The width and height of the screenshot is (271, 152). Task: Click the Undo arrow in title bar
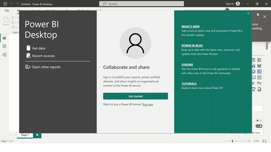coord(11,4)
